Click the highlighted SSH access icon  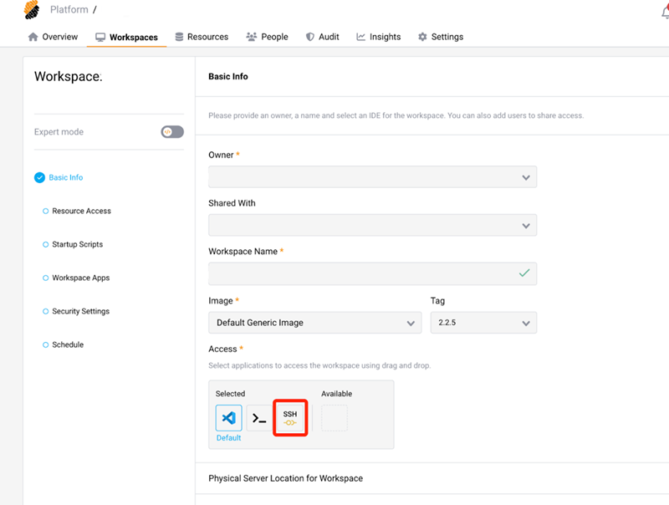(x=290, y=417)
